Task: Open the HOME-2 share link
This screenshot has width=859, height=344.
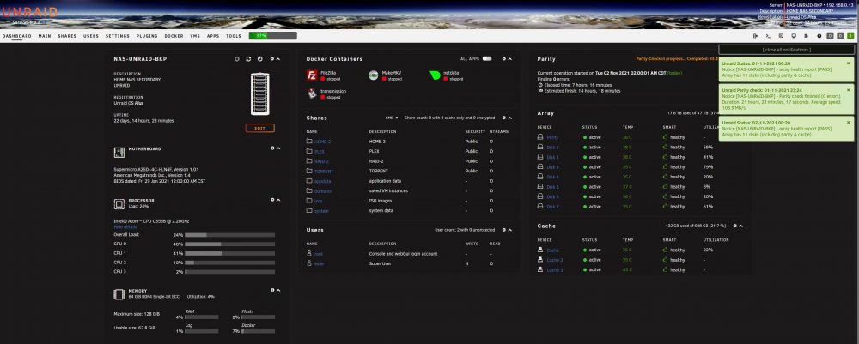Action: (x=323, y=142)
